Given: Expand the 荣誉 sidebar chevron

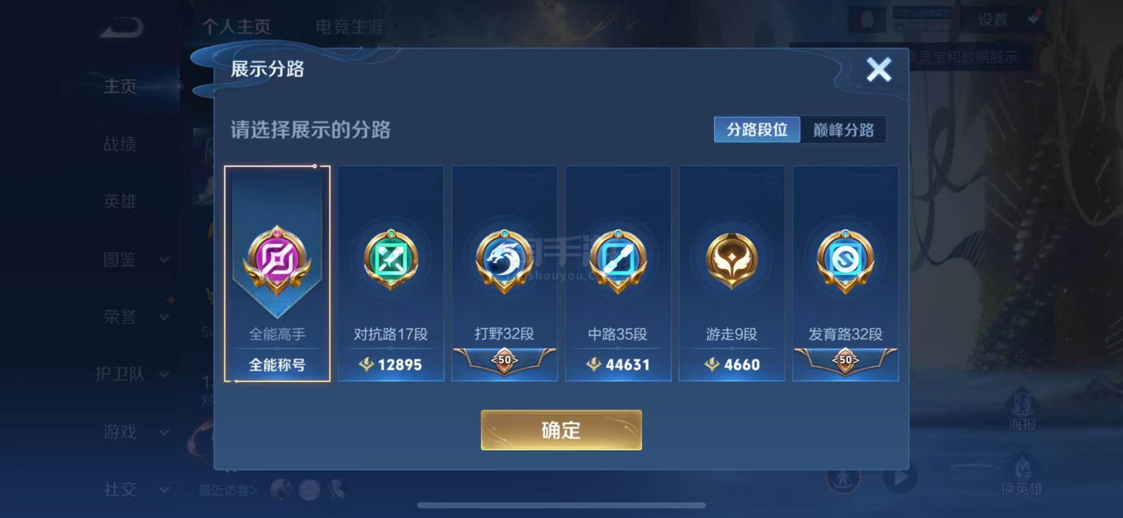Looking at the screenshot, I should coord(165,317).
